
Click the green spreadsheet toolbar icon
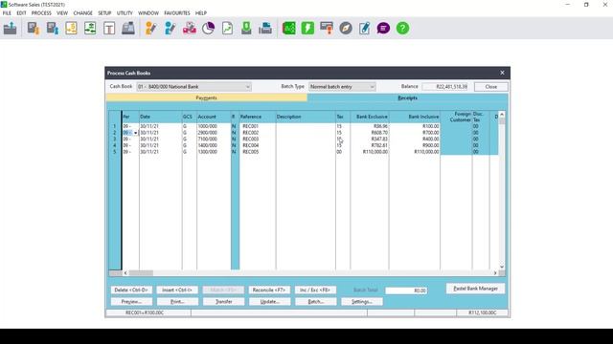pyautogui.click(x=289, y=28)
